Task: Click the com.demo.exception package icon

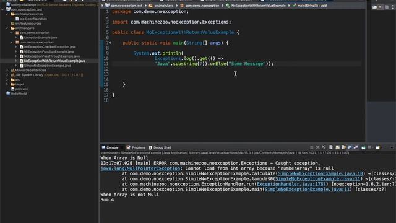Action: 17,33
